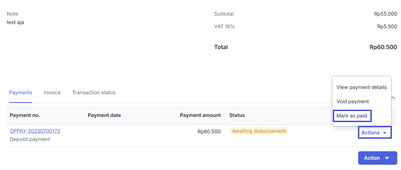The width and height of the screenshot is (401, 170).
Task: Click the caret arrow beside Actions text
Action: tap(385, 133)
